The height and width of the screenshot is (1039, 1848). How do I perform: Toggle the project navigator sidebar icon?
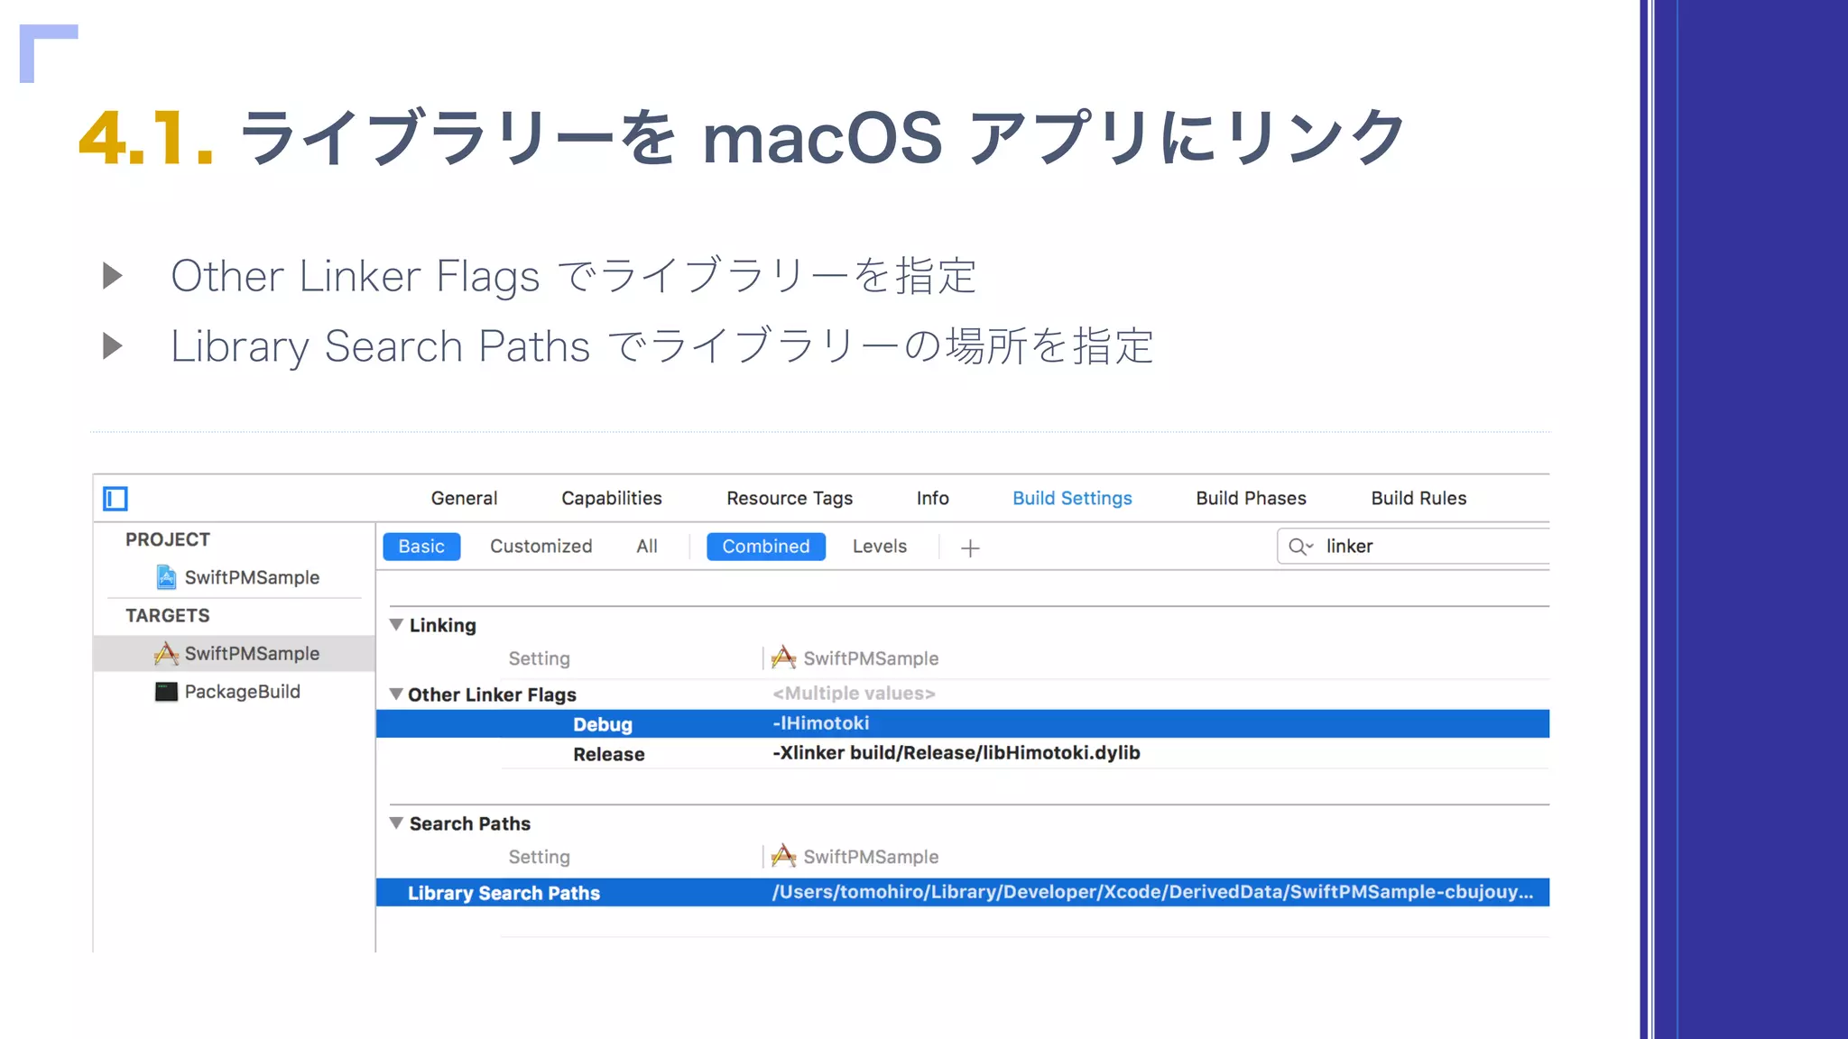(x=115, y=498)
